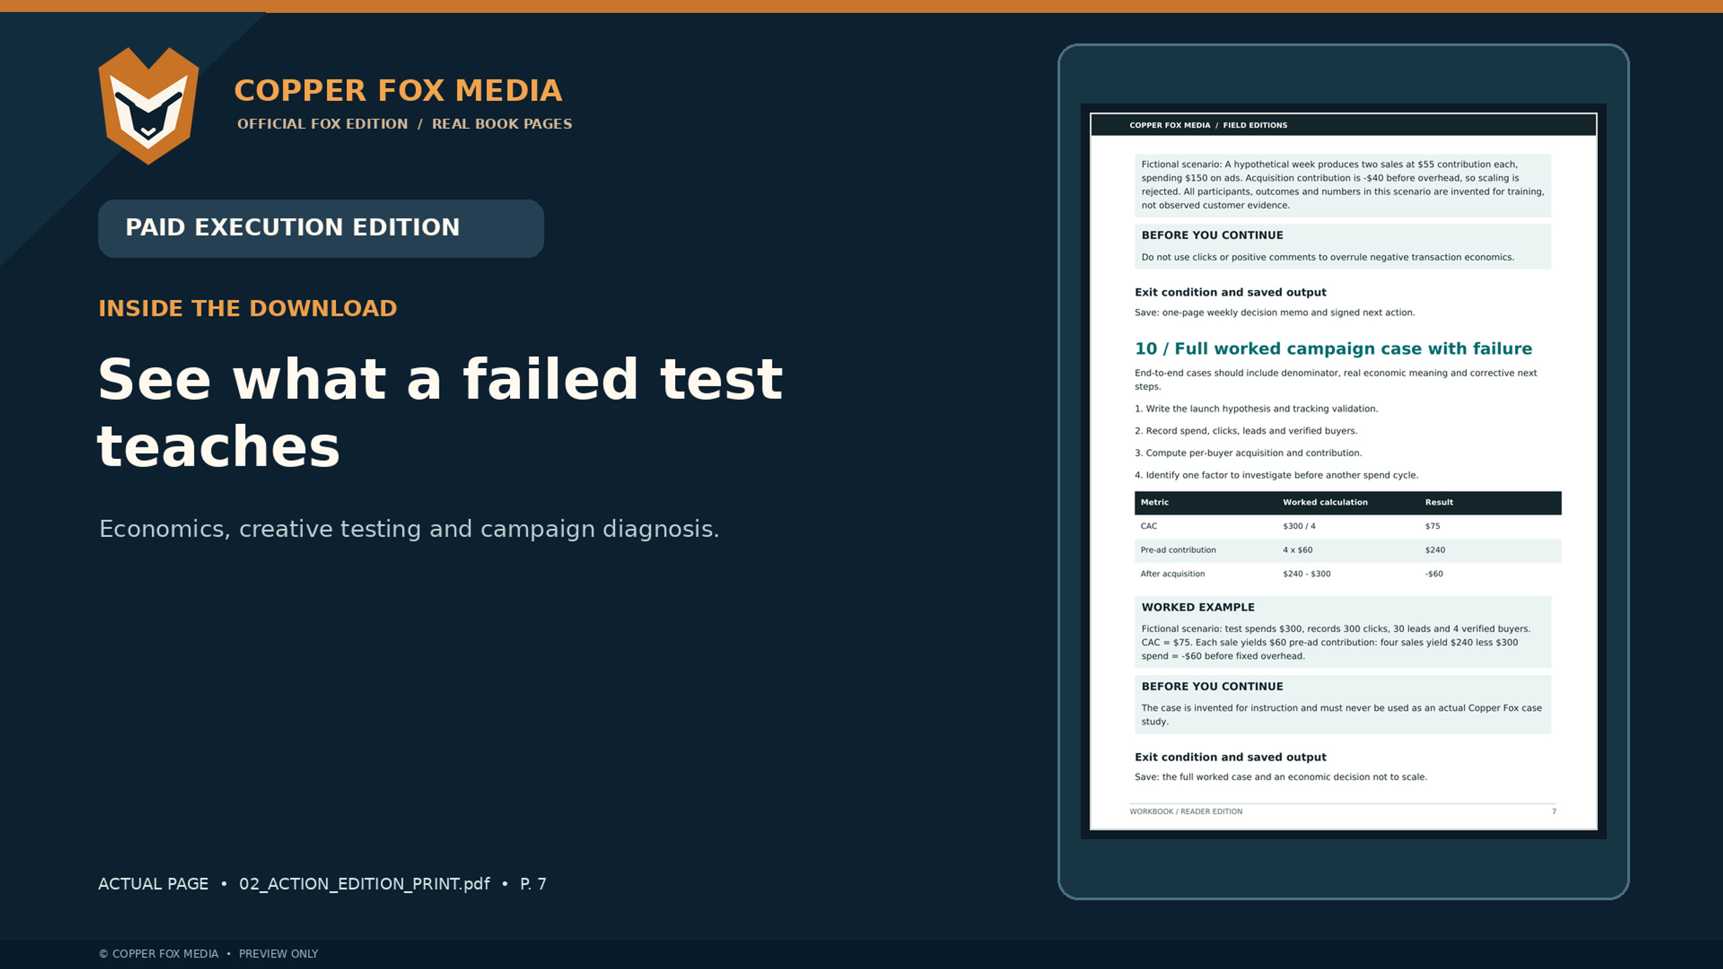
Task: Click the Copper Fox shield logo
Action: tap(149, 106)
